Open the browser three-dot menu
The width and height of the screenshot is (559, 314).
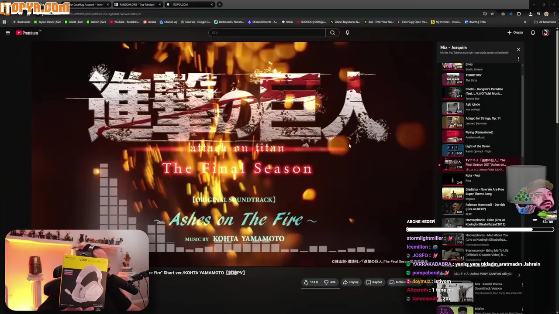click(x=554, y=14)
